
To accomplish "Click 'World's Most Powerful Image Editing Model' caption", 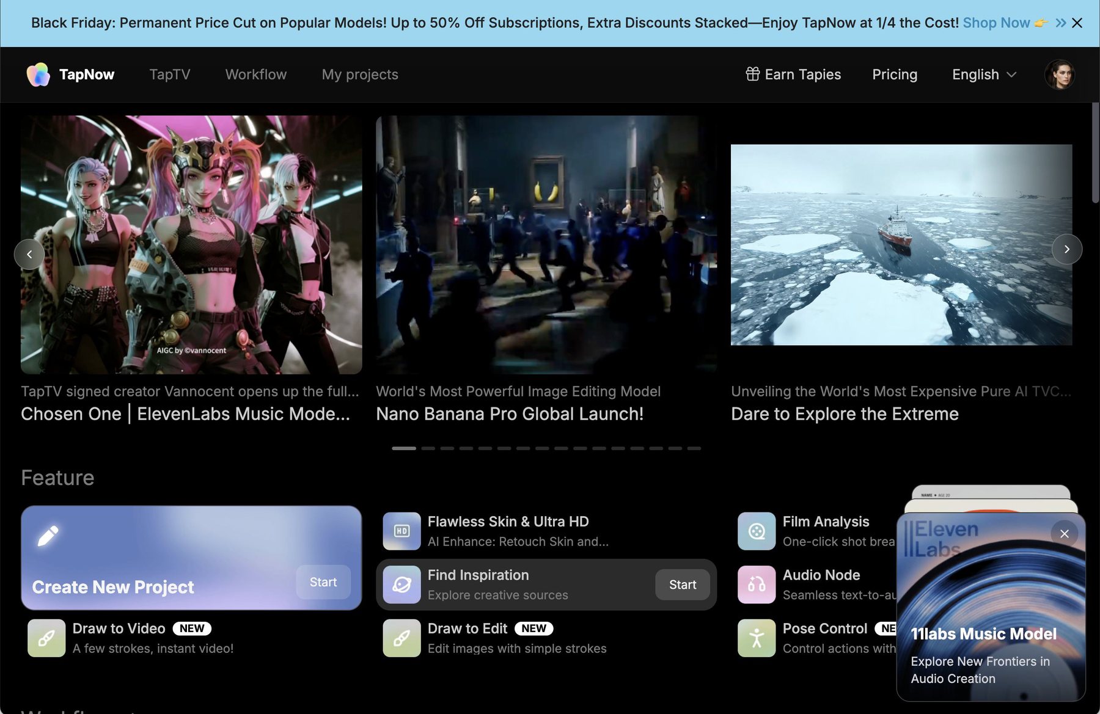I will pyautogui.click(x=518, y=392).
